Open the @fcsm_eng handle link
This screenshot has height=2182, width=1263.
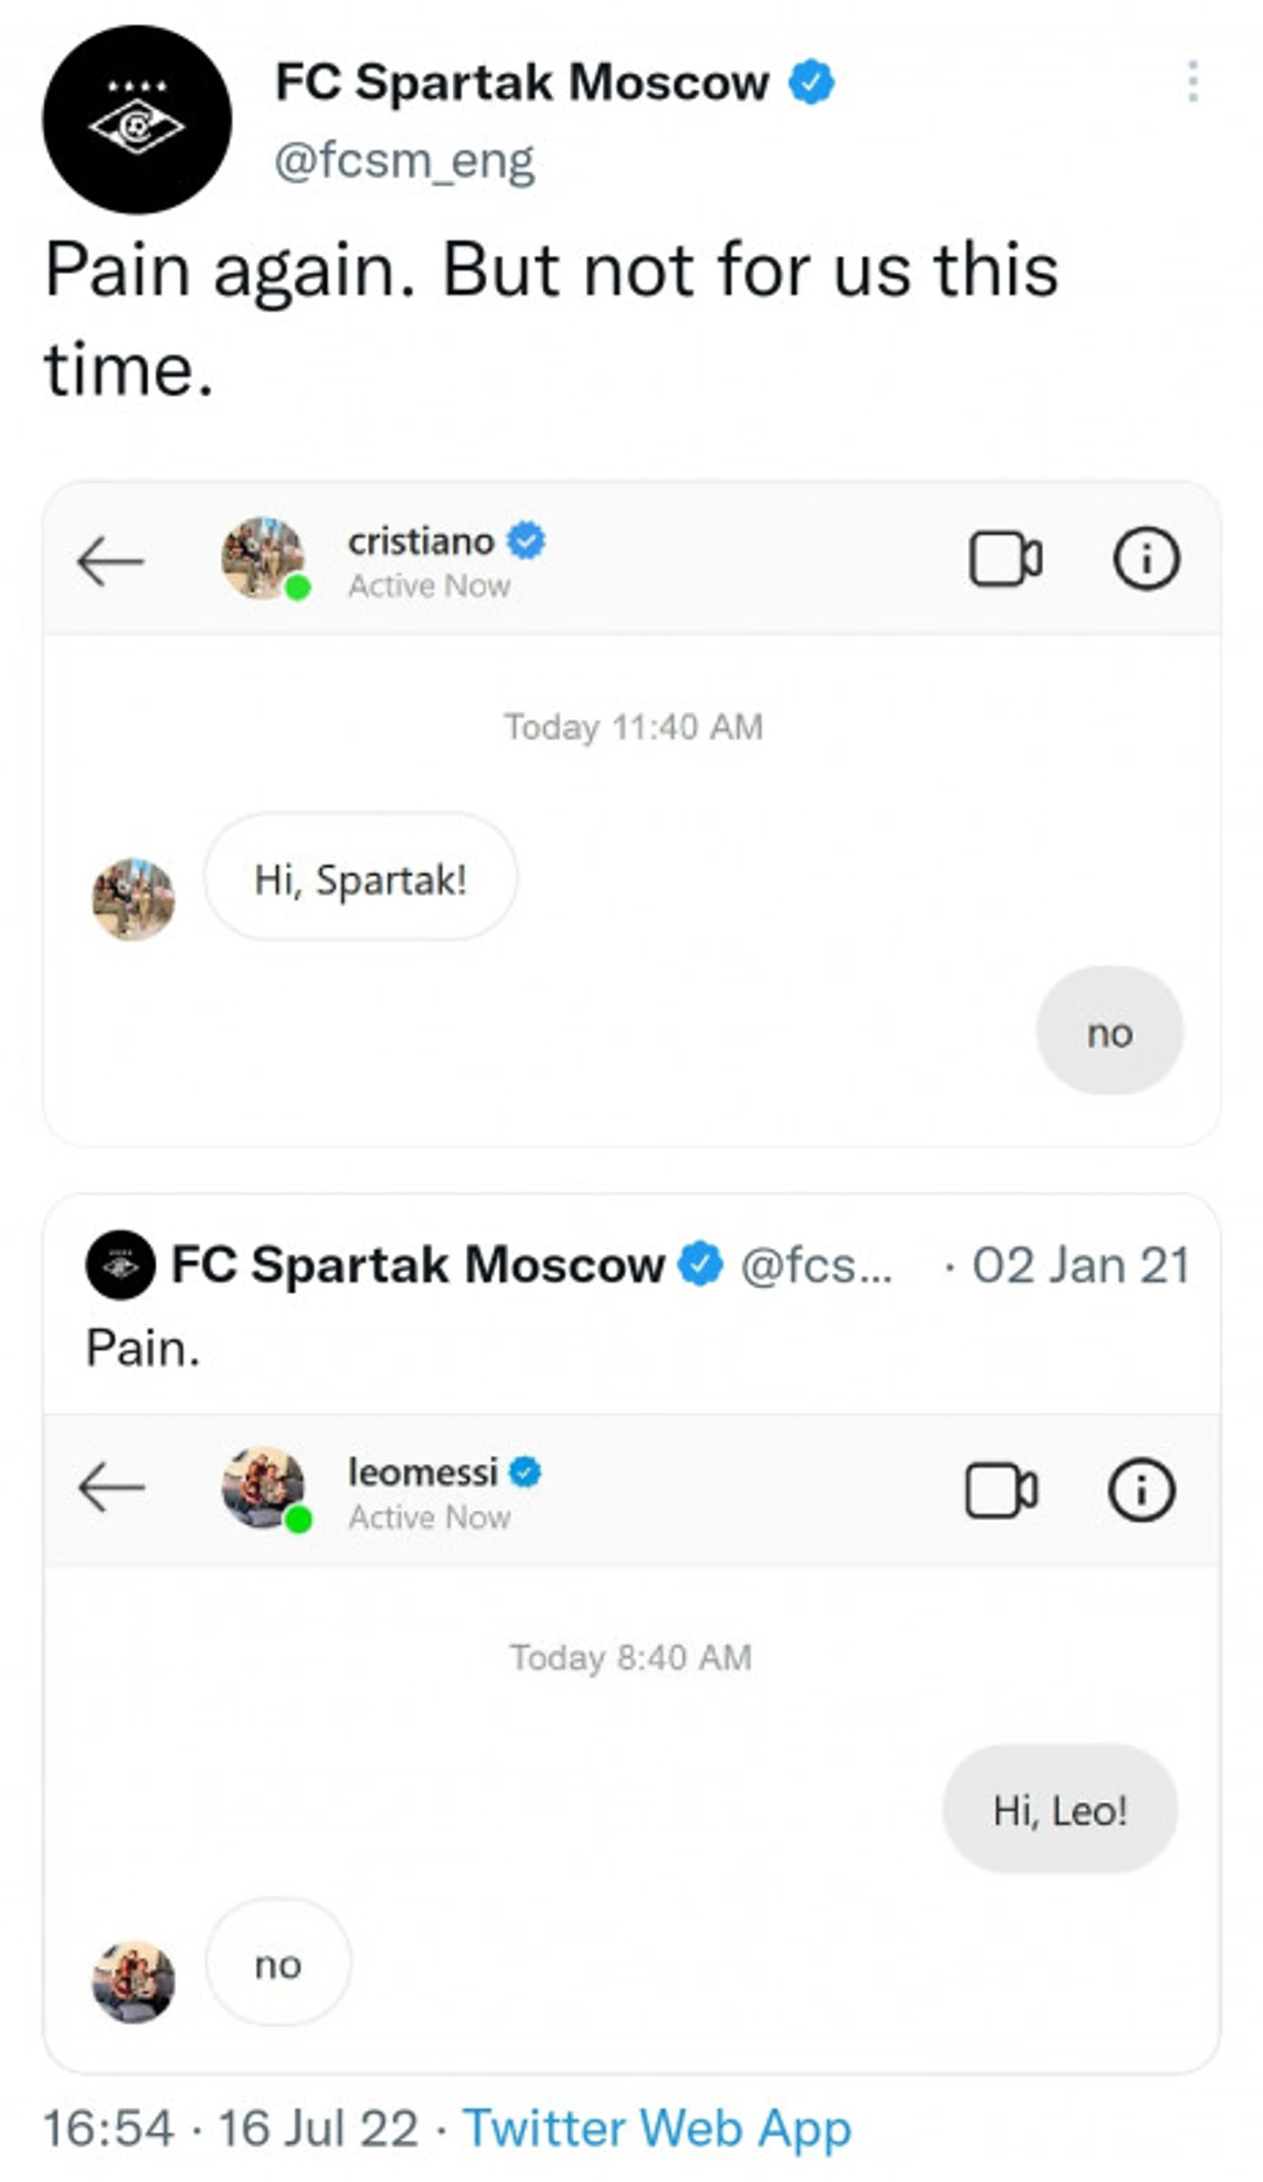(405, 161)
